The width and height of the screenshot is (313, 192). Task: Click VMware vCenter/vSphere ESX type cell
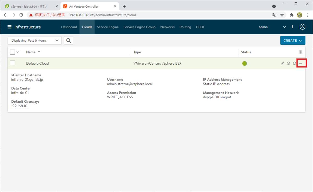pos(157,63)
